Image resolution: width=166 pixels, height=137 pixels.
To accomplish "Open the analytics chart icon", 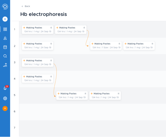I will [x=5, y=65].
